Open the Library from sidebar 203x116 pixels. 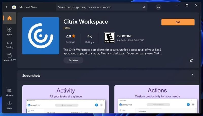[x=9, y=92]
